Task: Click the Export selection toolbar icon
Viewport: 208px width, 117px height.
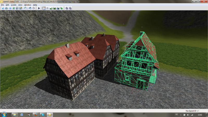Action: [x=25, y=8]
